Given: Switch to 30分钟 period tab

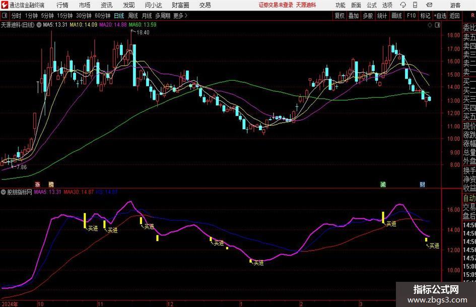Looking at the screenshot, I should click(84, 16).
